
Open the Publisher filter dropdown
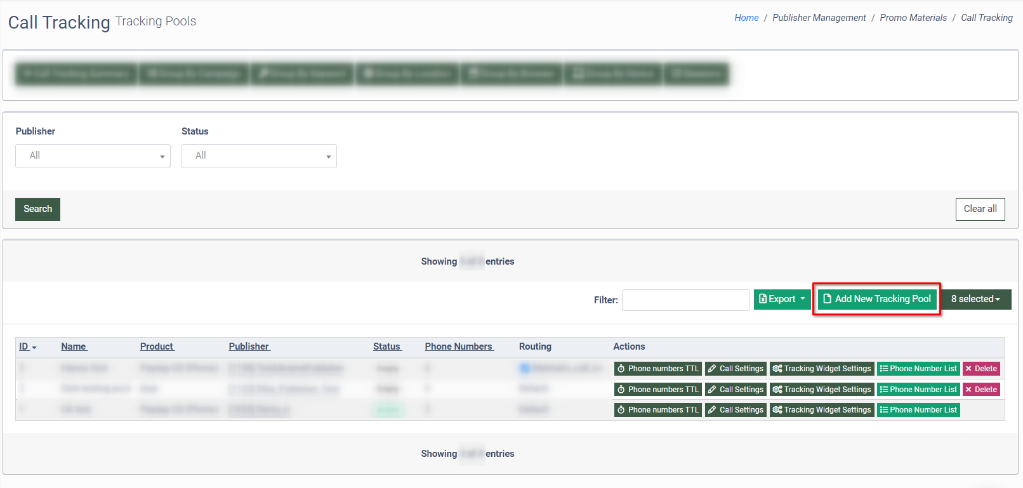point(93,156)
